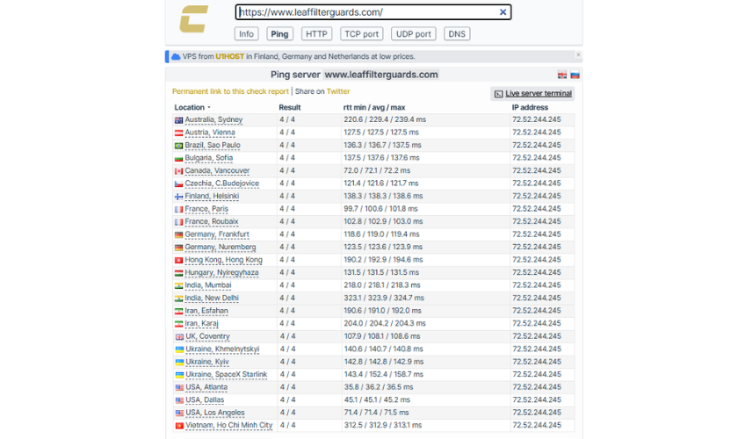Click the terminal icon beside Live server terminal

pyautogui.click(x=498, y=94)
